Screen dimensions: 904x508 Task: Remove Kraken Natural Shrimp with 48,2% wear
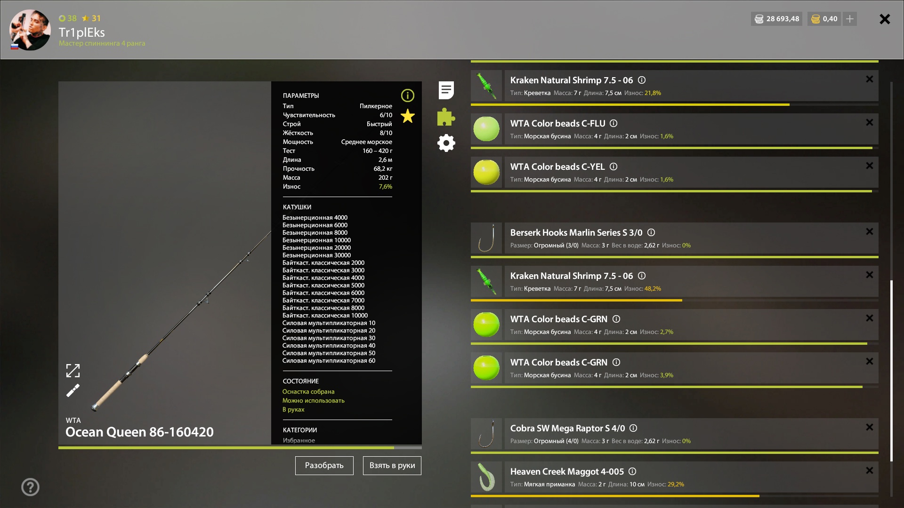tap(869, 275)
